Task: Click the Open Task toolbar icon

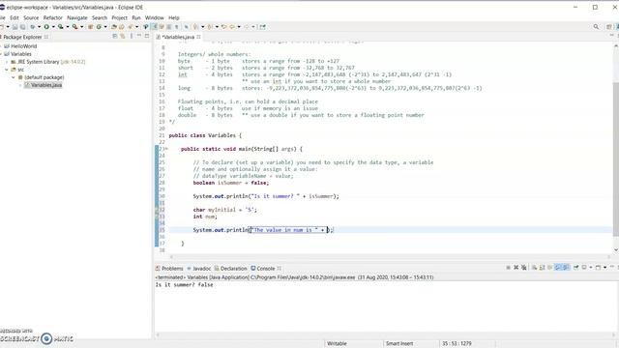Action: click(121, 27)
